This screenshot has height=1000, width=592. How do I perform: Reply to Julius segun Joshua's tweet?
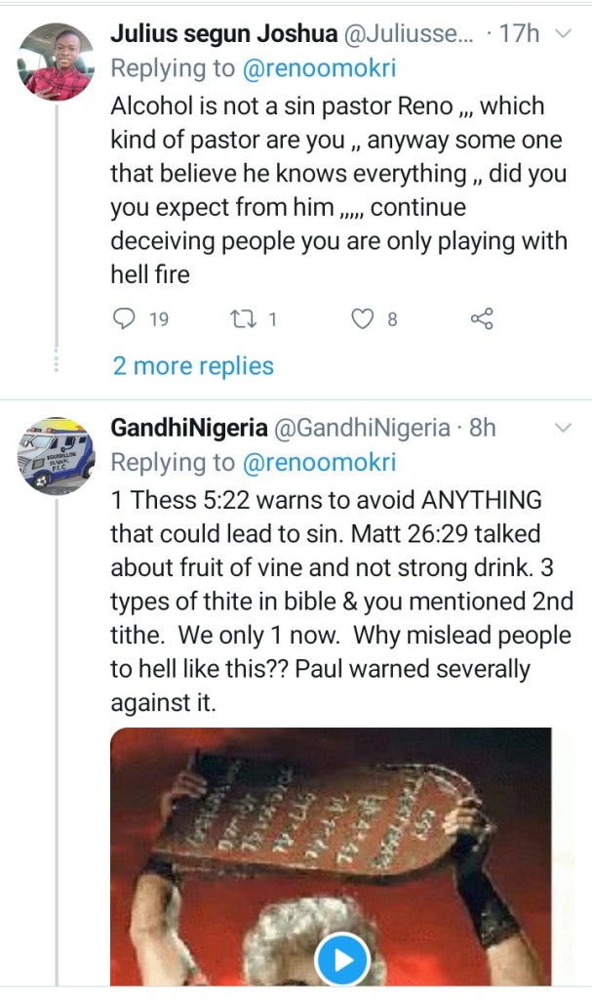[123, 318]
